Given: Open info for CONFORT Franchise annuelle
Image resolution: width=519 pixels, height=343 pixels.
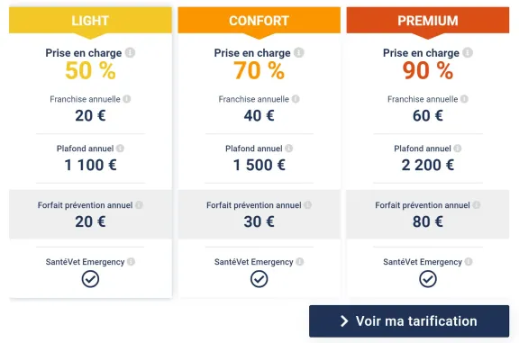Looking at the screenshot, I should (296, 99).
